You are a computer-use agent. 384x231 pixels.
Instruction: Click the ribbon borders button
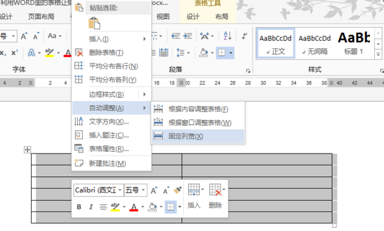tap(222, 53)
